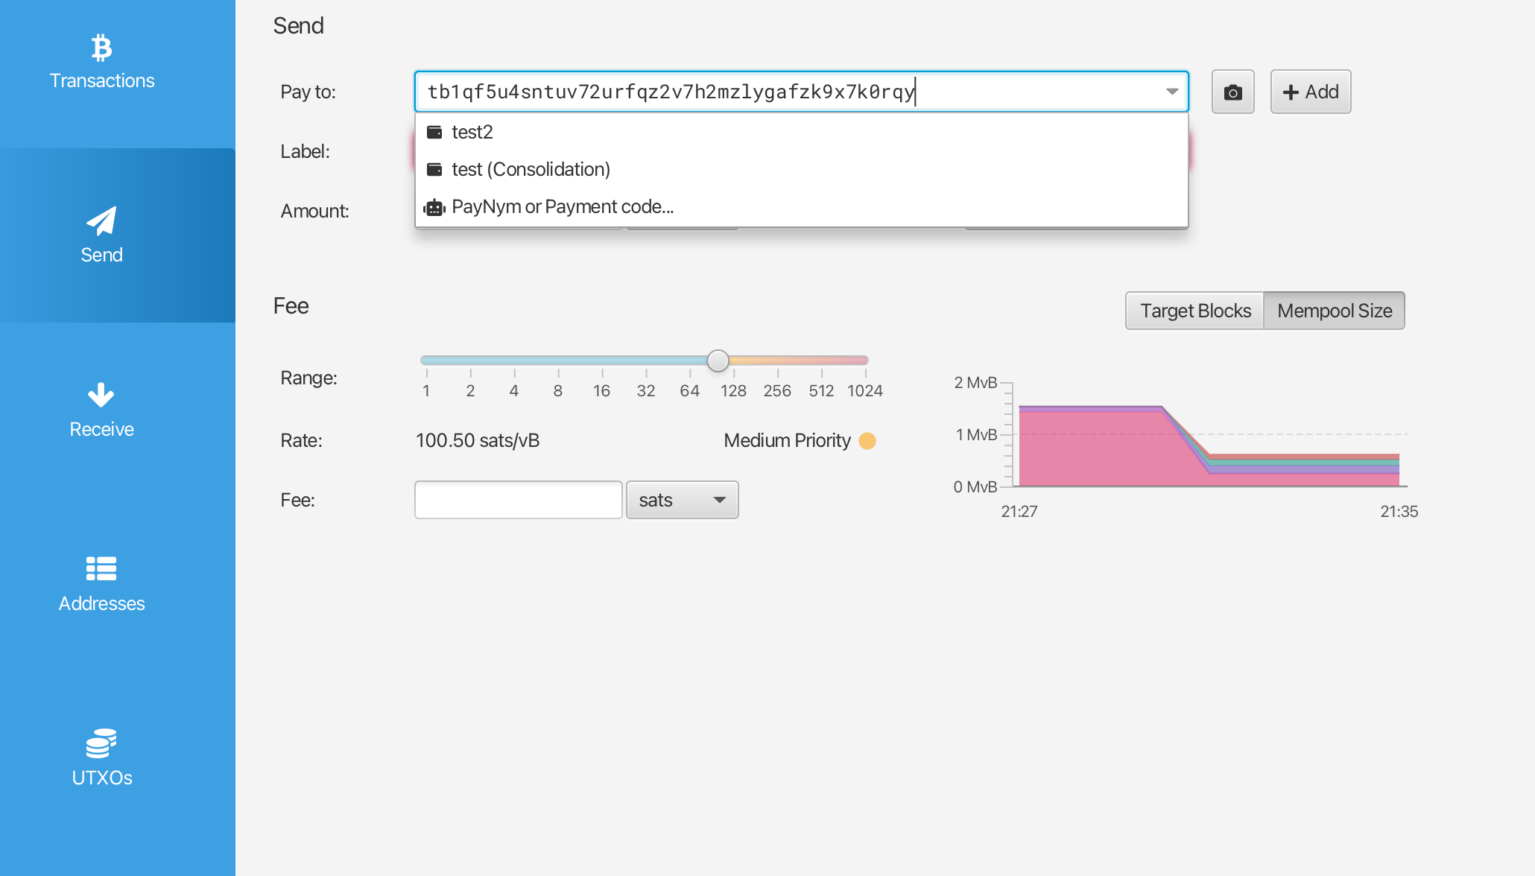Image resolution: width=1535 pixels, height=876 pixels.
Task: Click the wallet icon beside test2
Action: tap(434, 133)
